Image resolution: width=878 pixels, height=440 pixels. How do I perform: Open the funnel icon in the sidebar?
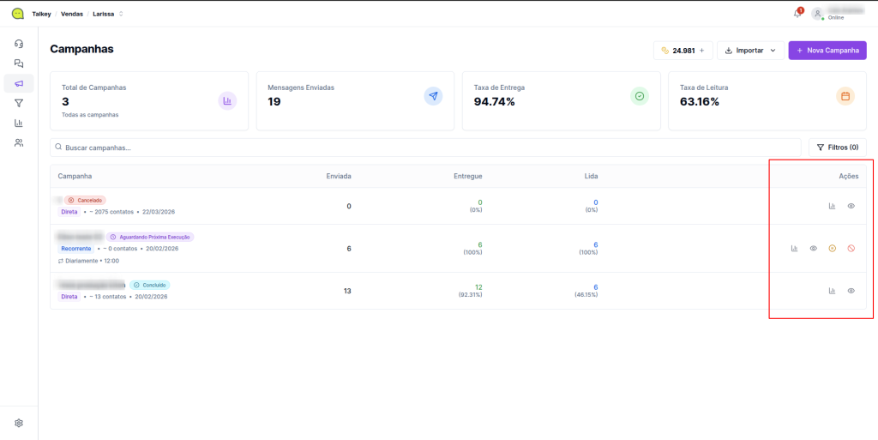pyautogui.click(x=19, y=103)
